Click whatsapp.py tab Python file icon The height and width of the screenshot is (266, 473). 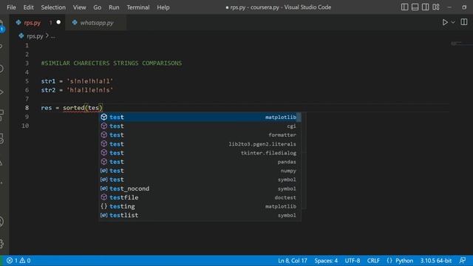click(x=75, y=22)
